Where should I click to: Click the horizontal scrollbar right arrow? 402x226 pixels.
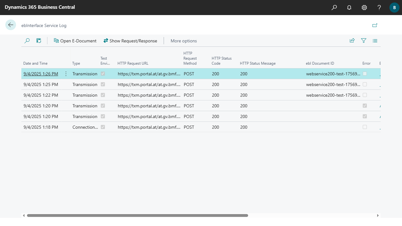click(x=378, y=216)
